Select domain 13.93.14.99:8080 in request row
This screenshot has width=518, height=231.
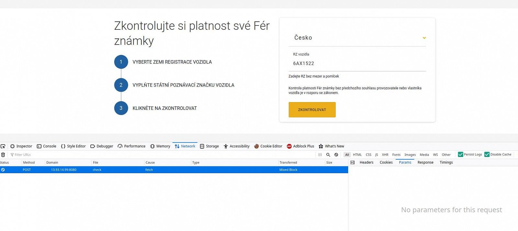(64, 170)
